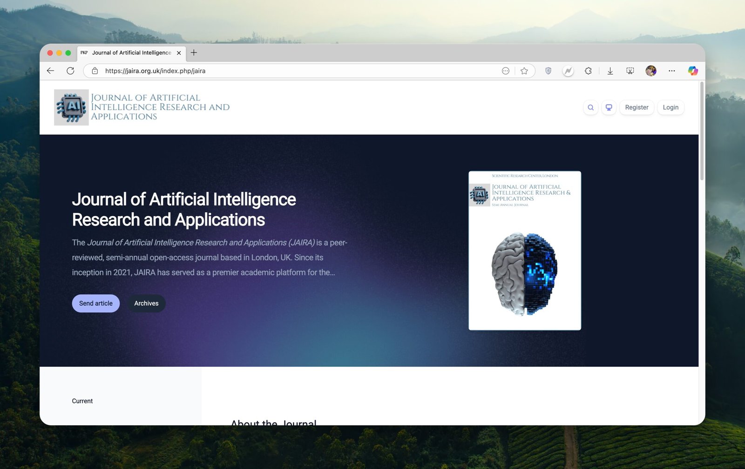Click the journal AI chip logo
Image resolution: width=745 pixels, height=469 pixels.
coord(71,107)
